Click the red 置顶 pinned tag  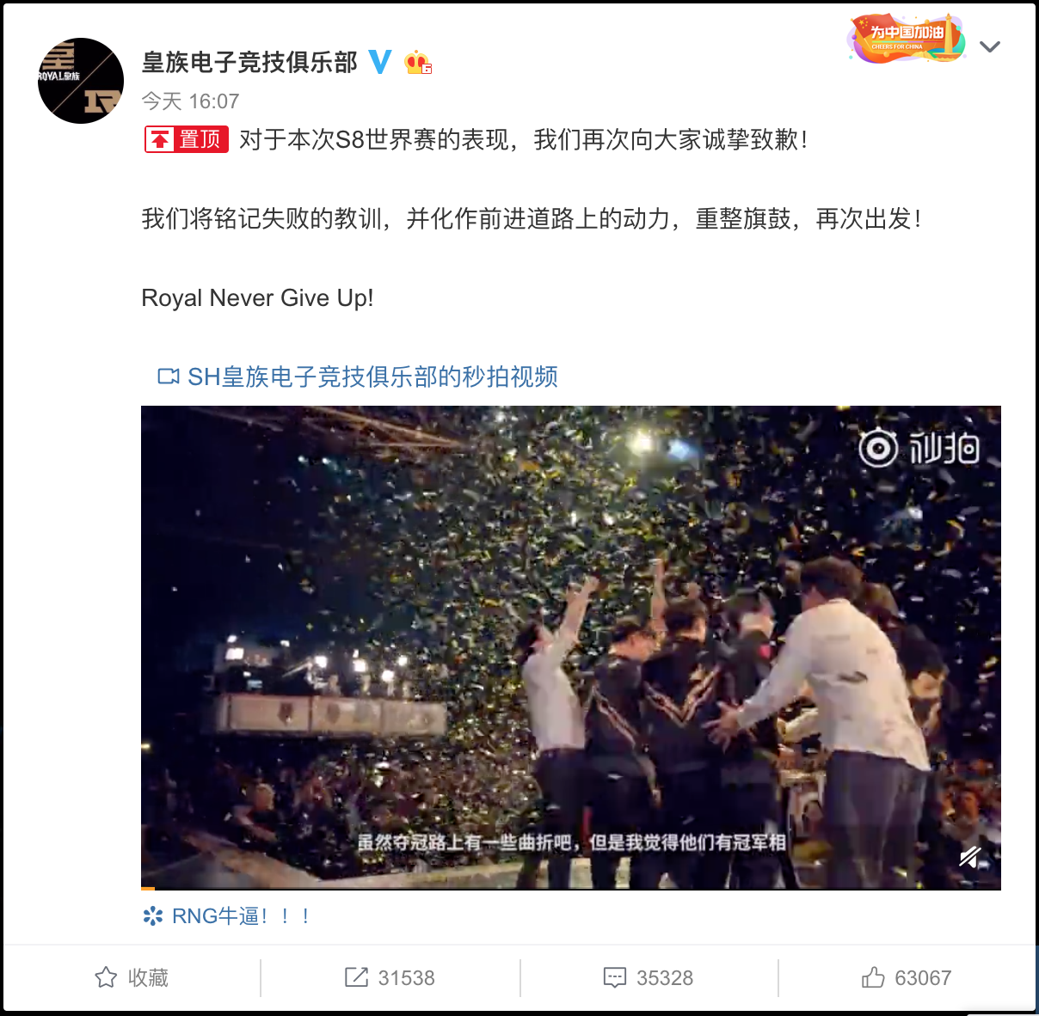coord(186,139)
